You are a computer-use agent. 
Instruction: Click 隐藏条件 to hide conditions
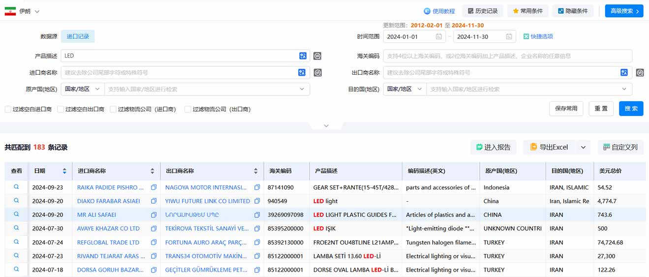[573, 11]
